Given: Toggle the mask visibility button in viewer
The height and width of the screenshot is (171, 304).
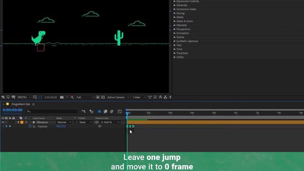Looking at the screenshot, I should point(40,97).
